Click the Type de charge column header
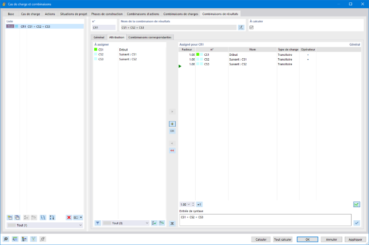369x245 pixels. 288,49
